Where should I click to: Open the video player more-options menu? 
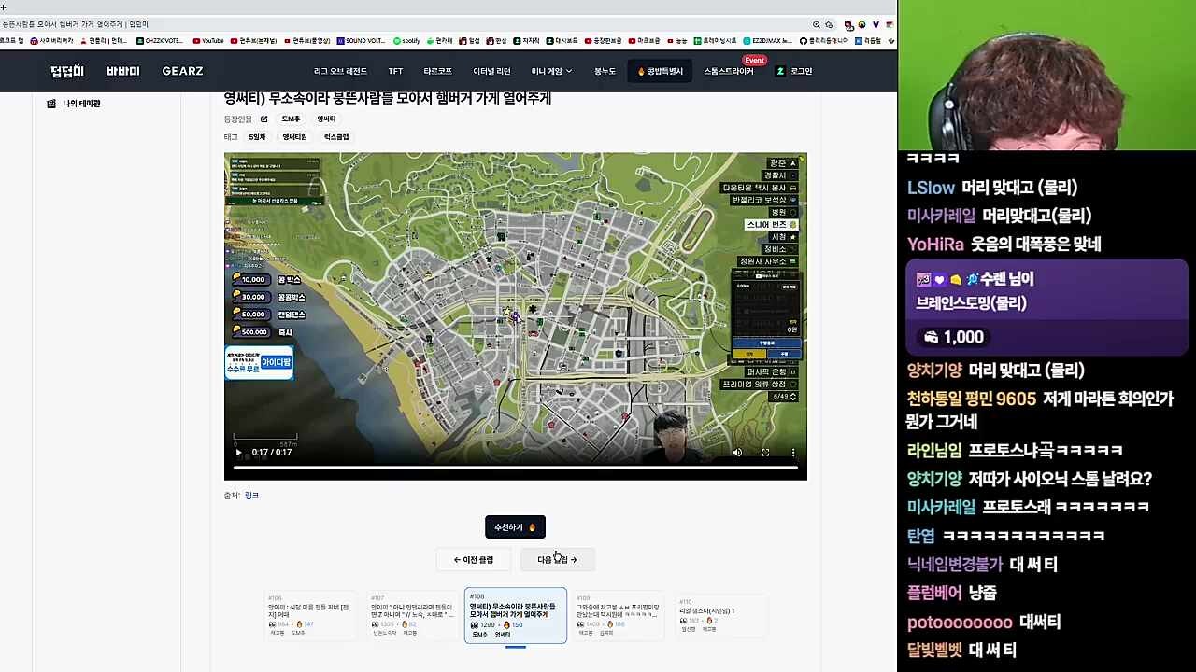click(x=792, y=453)
